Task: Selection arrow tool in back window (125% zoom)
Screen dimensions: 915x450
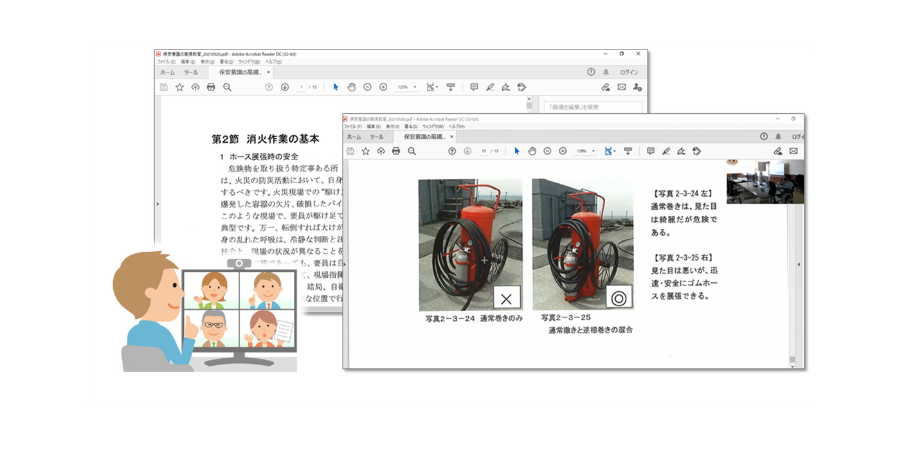Action: click(336, 87)
